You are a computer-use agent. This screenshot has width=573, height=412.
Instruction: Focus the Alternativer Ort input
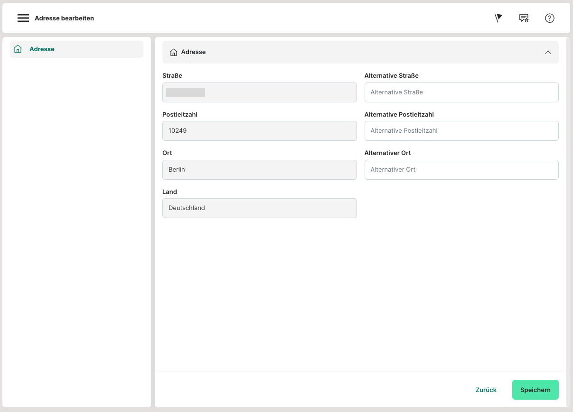point(461,170)
